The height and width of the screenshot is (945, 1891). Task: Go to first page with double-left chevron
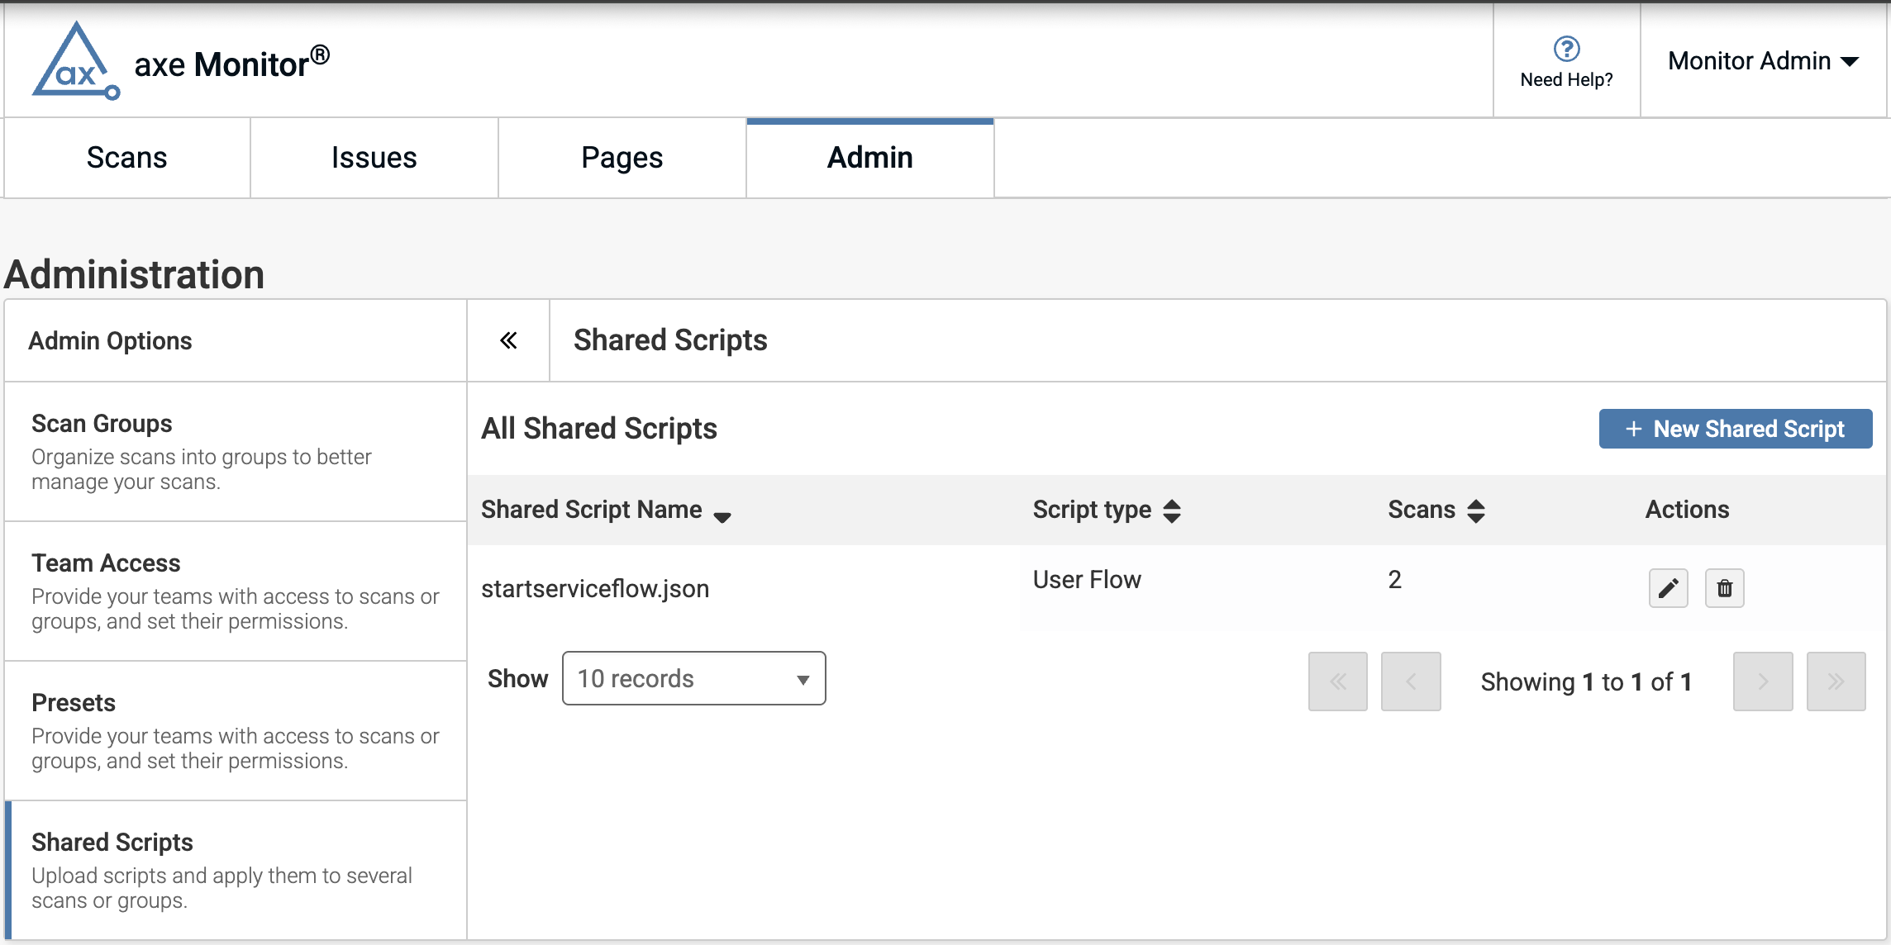1337,681
